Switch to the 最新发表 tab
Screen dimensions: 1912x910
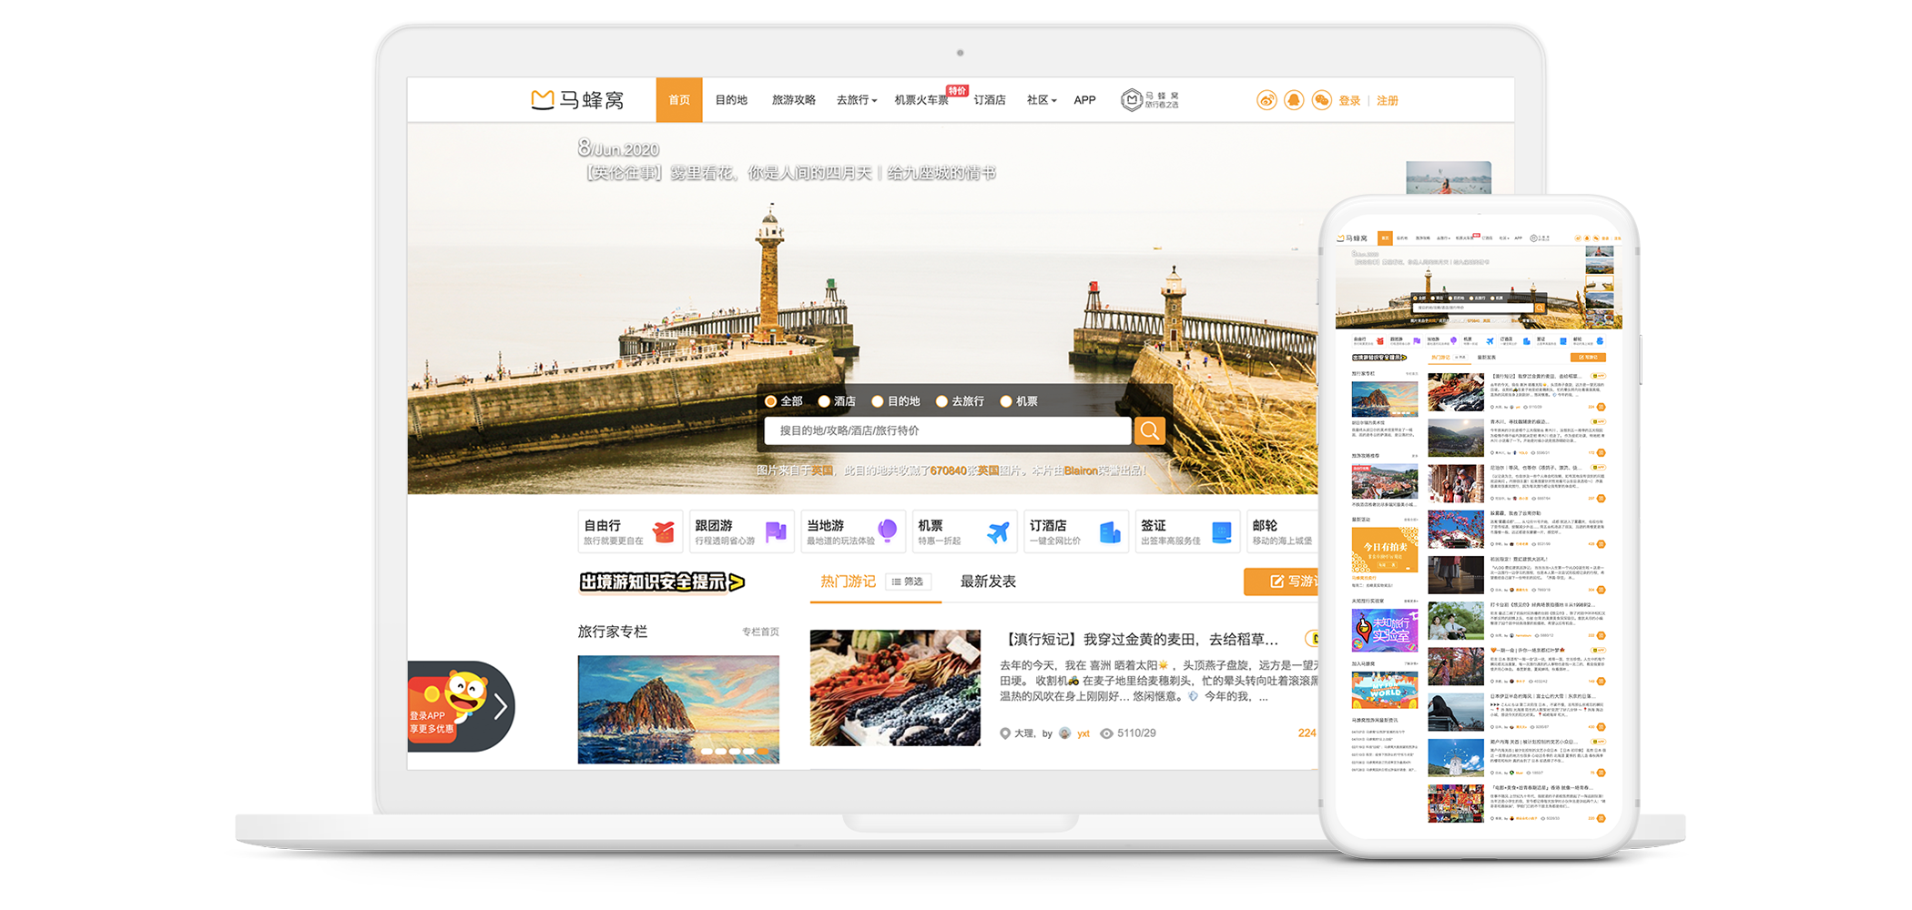coord(988,581)
